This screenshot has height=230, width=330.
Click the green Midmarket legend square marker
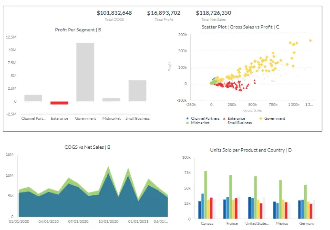(187, 123)
